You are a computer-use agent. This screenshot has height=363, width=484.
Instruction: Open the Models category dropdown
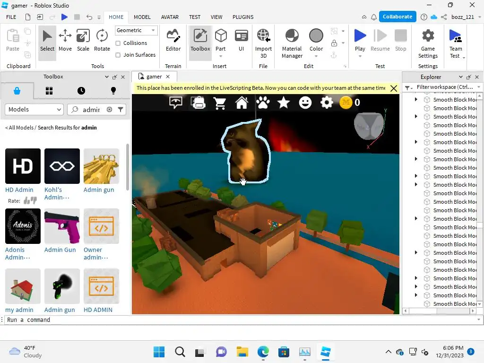pyautogui.click(x=34, y=110)
